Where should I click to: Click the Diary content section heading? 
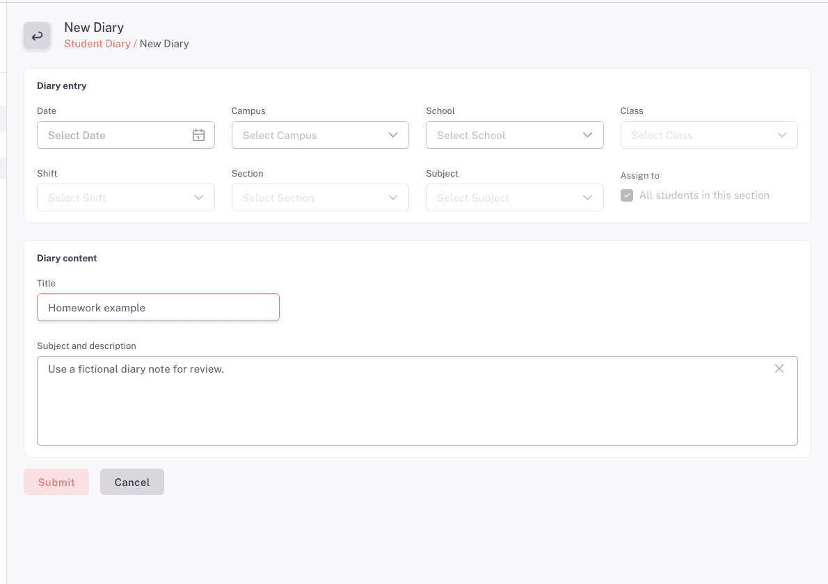pyautogui.click(x=67, y=258)
